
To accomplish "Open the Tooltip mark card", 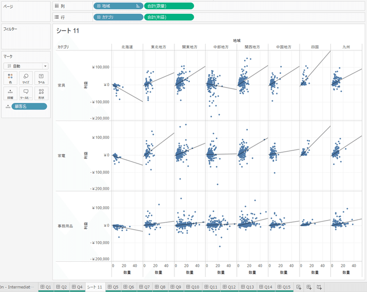I will (x=26, y=94).
